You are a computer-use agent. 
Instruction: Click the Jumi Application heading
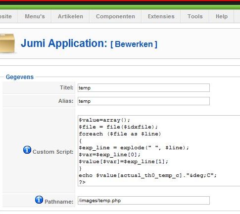pyautogui.click(x=64, y=43)
